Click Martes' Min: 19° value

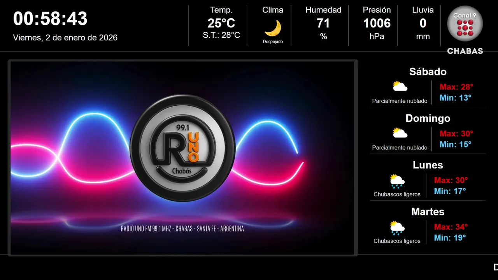click(x=450, y=238)
